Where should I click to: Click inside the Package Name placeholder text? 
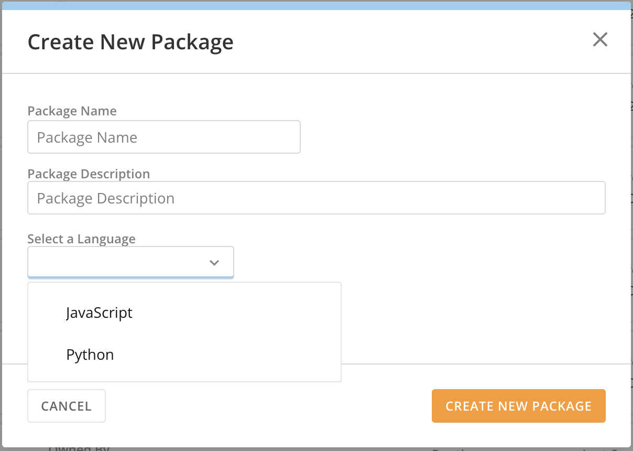pos(86,137)
